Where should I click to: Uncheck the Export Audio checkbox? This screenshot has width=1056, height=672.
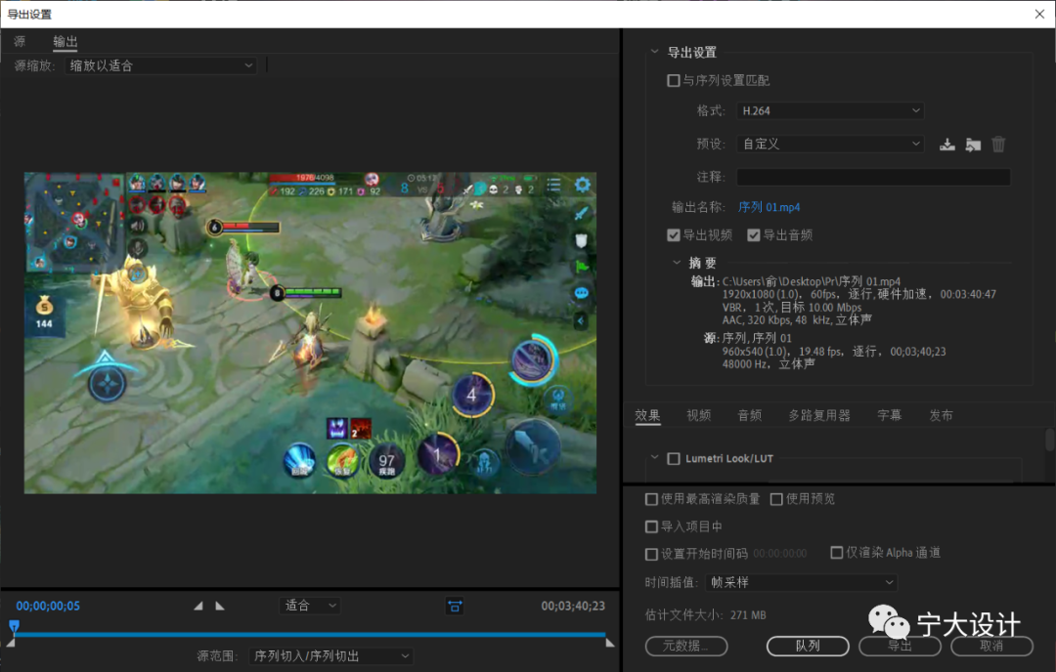[x=754, y=234]
